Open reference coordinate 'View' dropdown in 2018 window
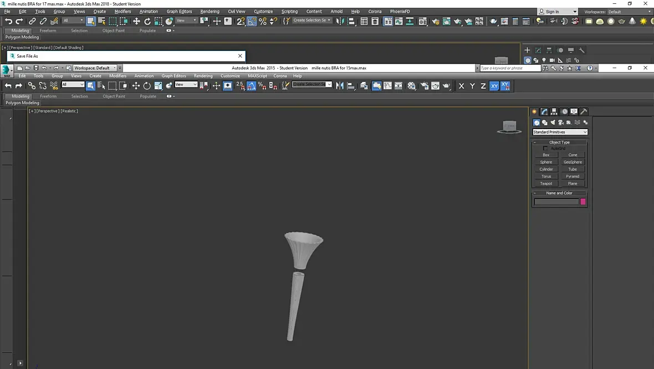654x369 pixels. pyautogui.click(x=186, y=20)
